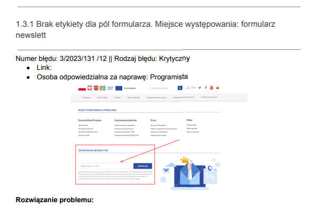Click the blue ZAPISZ SIĘ button
This screenshot has height=209, width=319.
click(142, 166)
